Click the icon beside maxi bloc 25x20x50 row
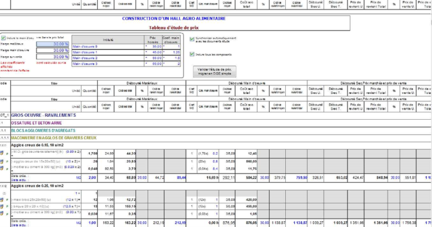The width and height of the screenshot is (432, 227). [2, 200]
